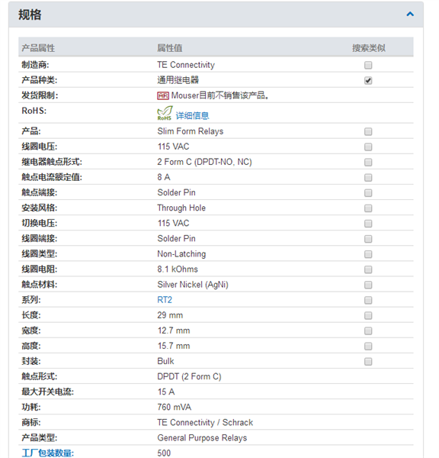This screenshot has height=458, width=439.
Task: Collapse the 规格 section with the chevron
Action: (x=410, y=14)
